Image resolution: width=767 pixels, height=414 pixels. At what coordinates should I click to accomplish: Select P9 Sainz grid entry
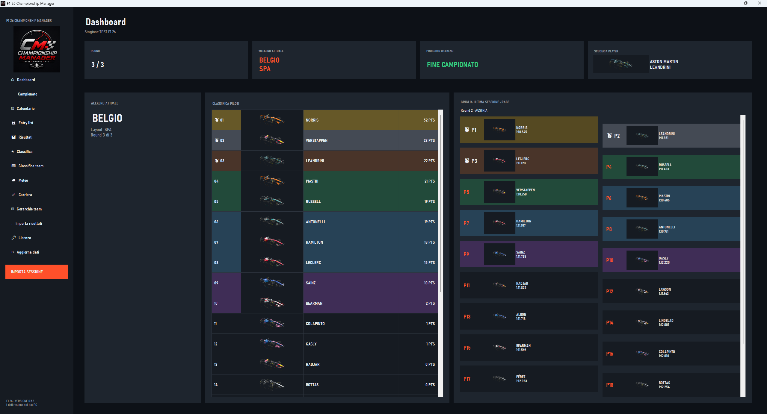529,254
